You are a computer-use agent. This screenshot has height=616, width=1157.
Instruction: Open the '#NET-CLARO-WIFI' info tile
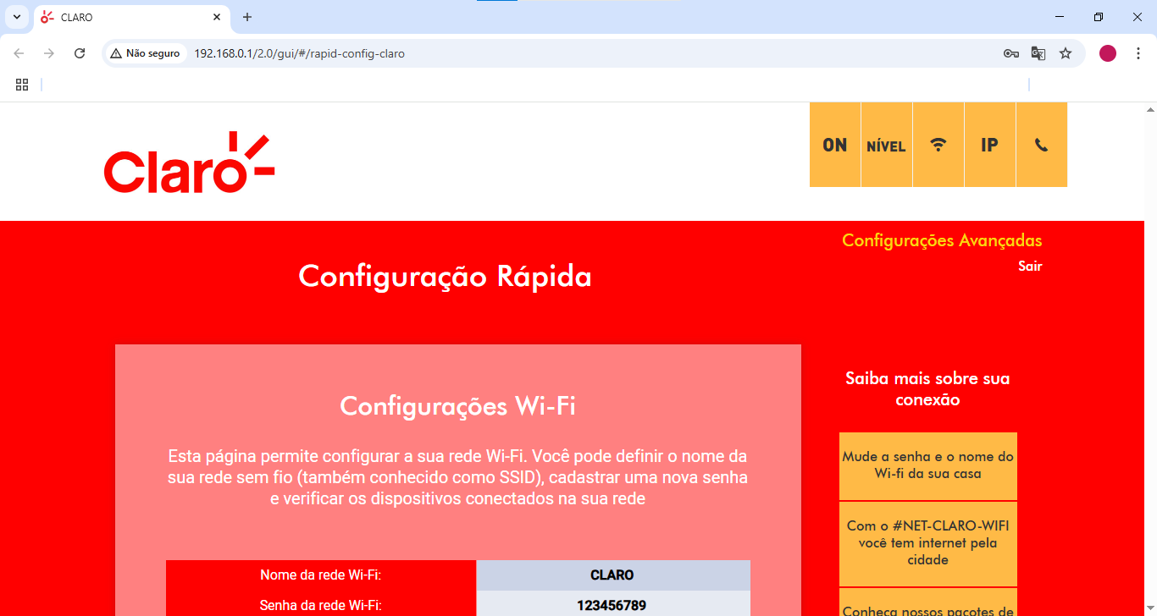coord(928,543)
